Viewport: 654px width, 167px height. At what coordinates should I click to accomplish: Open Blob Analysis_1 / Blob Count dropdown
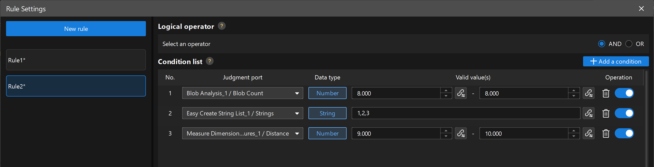click(x=242, y=93)
